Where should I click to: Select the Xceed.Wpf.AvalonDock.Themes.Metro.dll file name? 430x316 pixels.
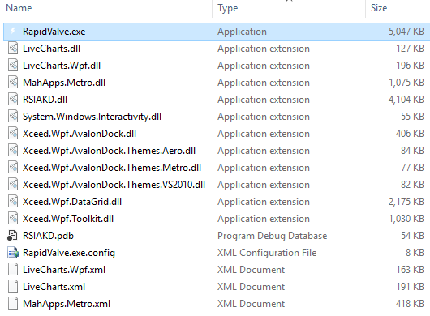(112, 168)
